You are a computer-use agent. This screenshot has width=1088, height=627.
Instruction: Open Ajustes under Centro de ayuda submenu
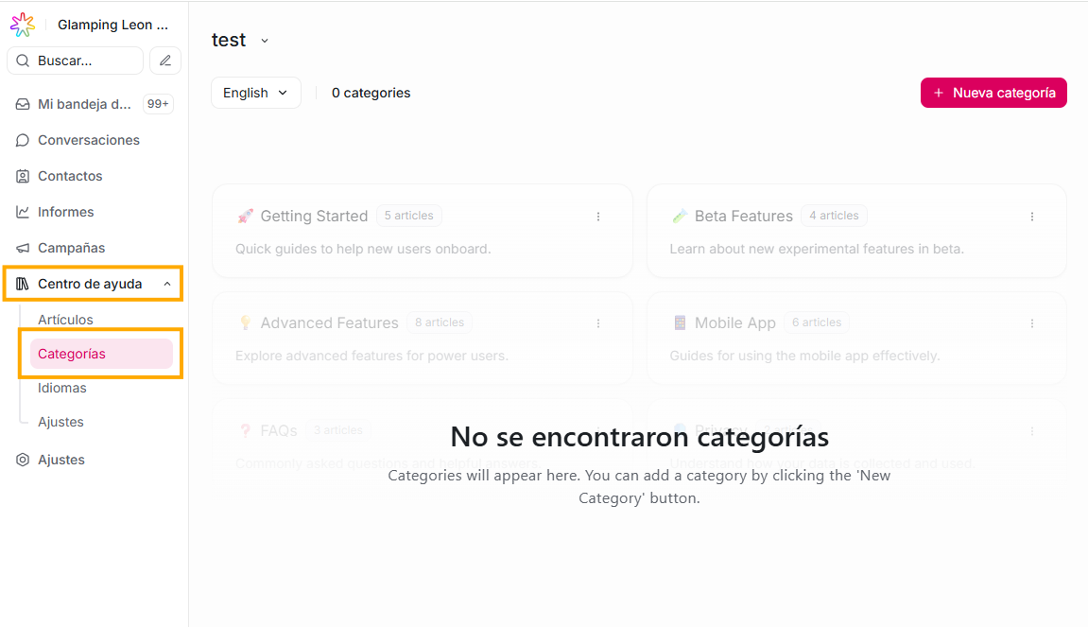pos(60,422)
